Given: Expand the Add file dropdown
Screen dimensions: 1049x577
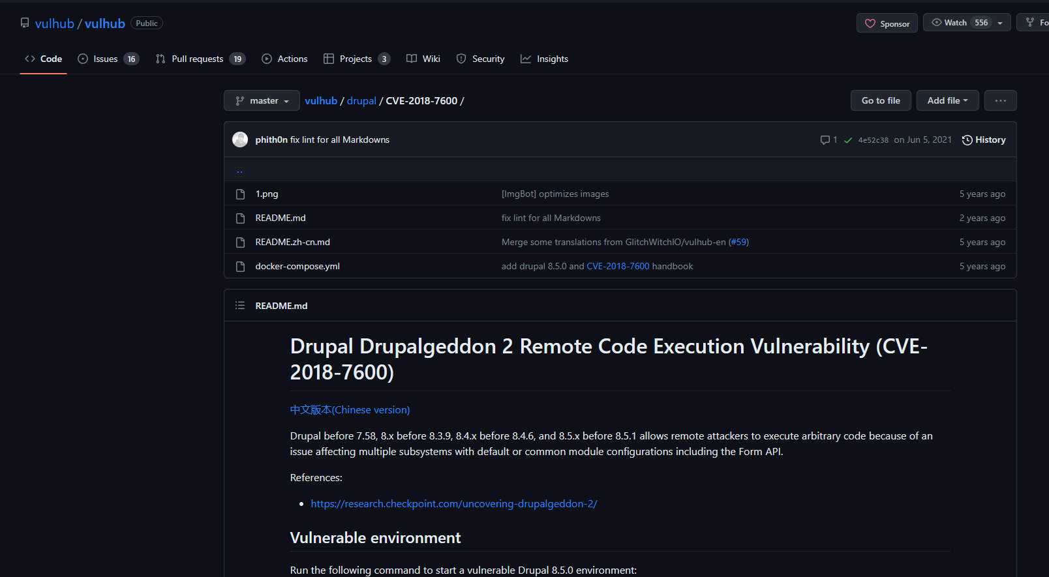Looking at the screenshot, I should point(948,100).
